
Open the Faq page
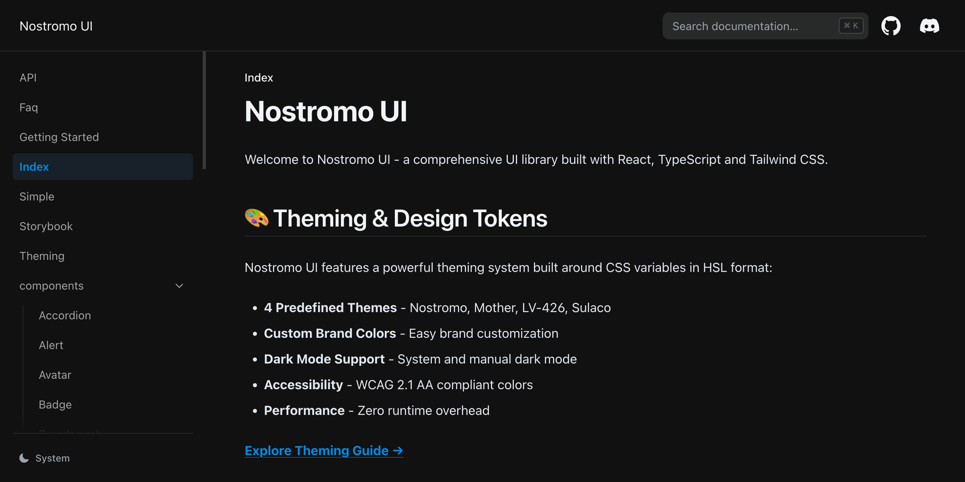28,107
